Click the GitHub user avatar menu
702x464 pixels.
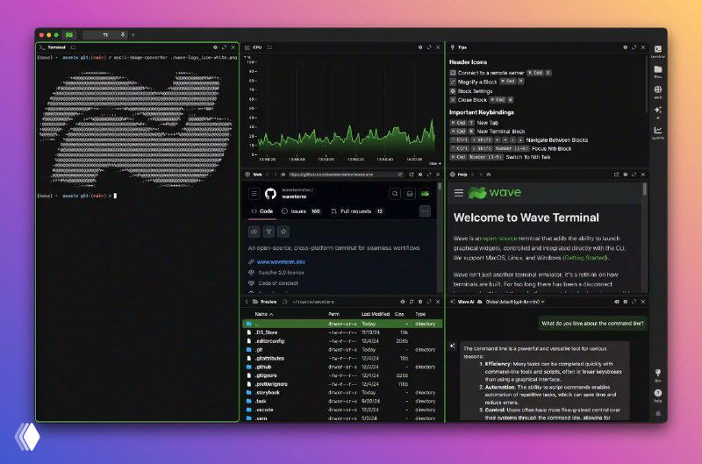click(x=425, y=194)
